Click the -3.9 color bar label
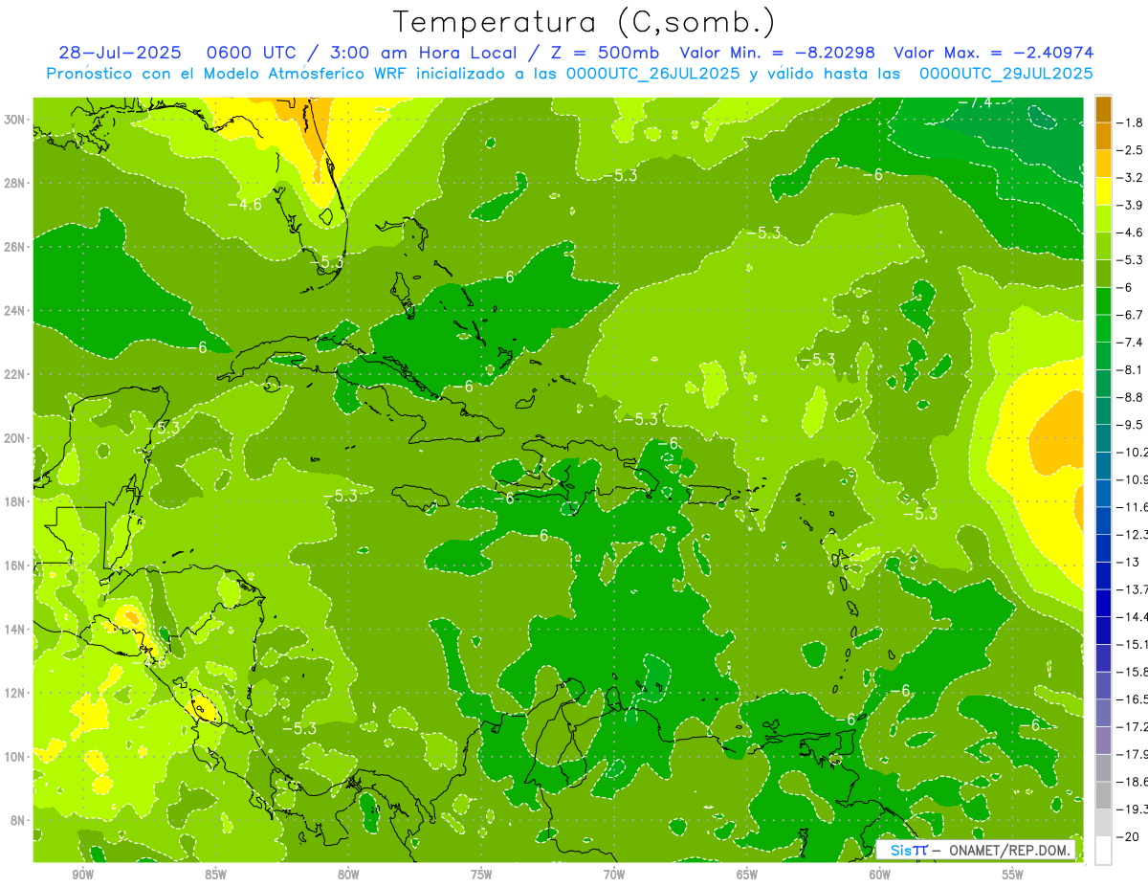 [1131, 205]
